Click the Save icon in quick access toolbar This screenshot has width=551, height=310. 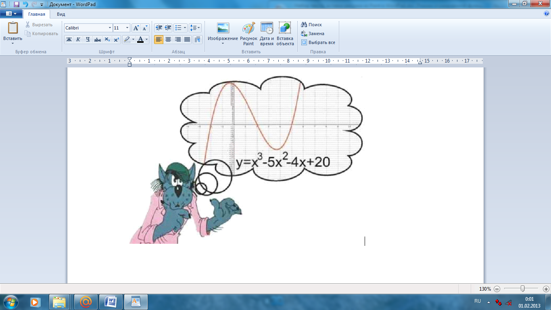pos(17,4)
